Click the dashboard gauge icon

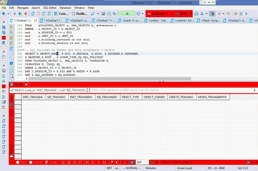197,14
